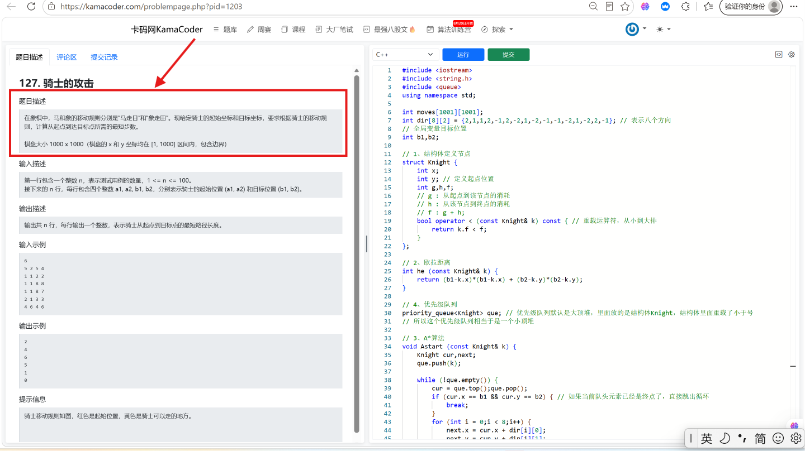This screenshot has height=451, width=805.
Task: Click the problem panel scrollbar up arrow
Action: tap(357, 70)
